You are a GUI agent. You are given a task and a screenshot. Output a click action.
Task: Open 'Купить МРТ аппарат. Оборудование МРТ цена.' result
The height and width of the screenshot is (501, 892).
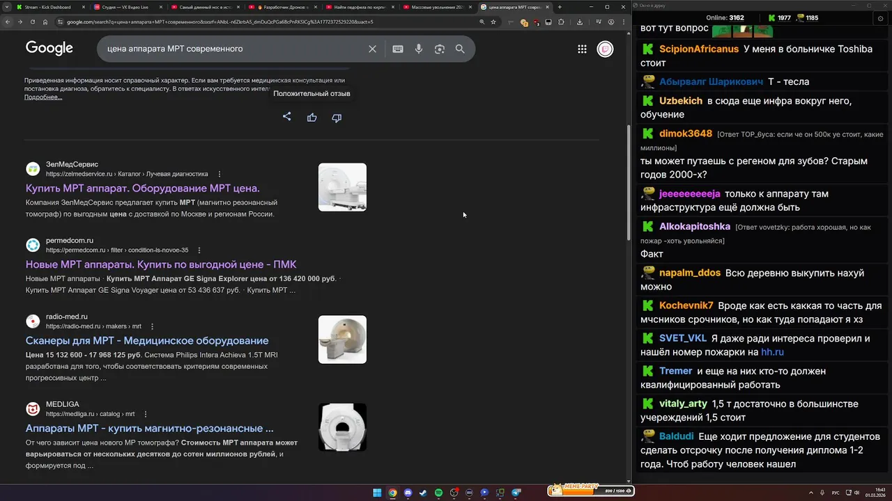pos(143,189)
